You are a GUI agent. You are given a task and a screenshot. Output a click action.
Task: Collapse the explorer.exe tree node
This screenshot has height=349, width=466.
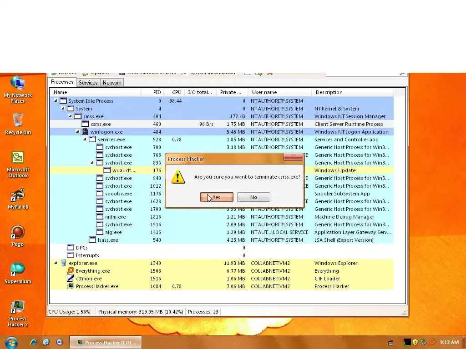(x=56, y=263)
